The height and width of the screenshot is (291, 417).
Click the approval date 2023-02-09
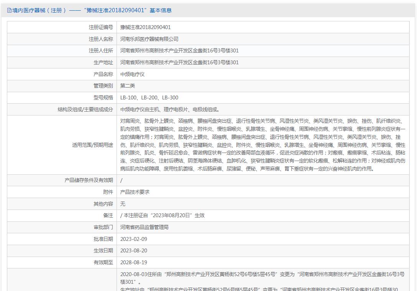point(133,239)
